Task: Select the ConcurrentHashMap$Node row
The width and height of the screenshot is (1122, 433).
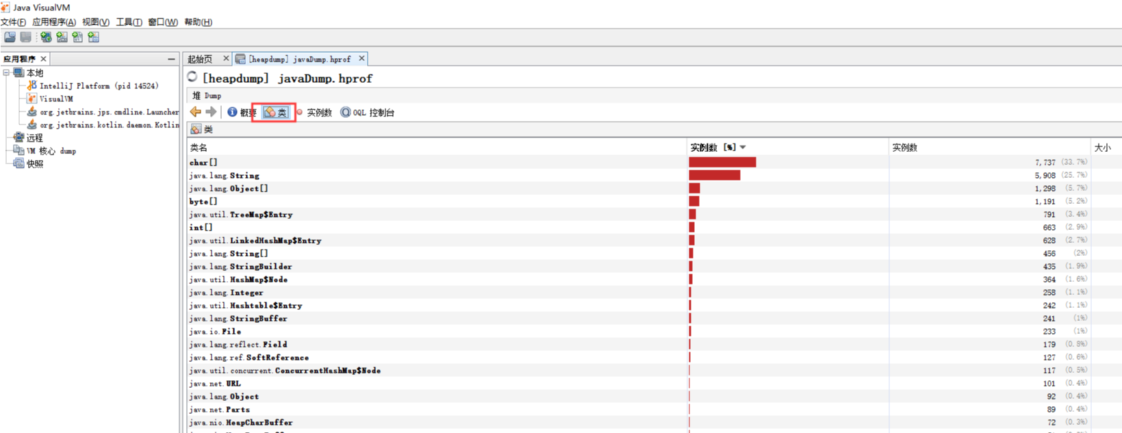Action: pos(654,370)
